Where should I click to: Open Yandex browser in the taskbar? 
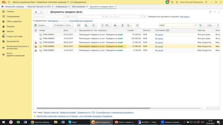11,122
